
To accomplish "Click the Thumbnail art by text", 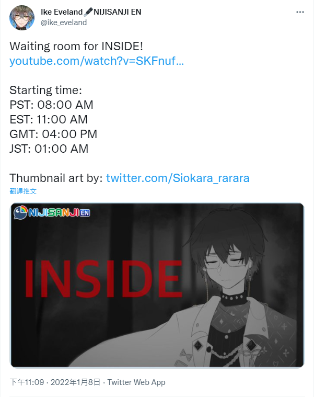I will [56, 178].
